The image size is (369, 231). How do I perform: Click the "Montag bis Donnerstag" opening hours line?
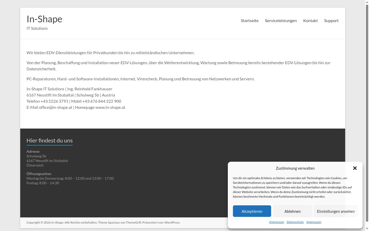point(70,178)
